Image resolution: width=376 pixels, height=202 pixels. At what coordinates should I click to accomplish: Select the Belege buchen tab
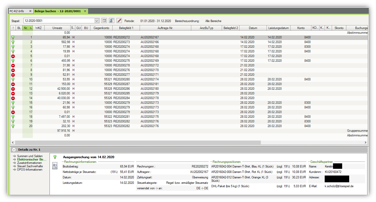click(x=58, y=11)
